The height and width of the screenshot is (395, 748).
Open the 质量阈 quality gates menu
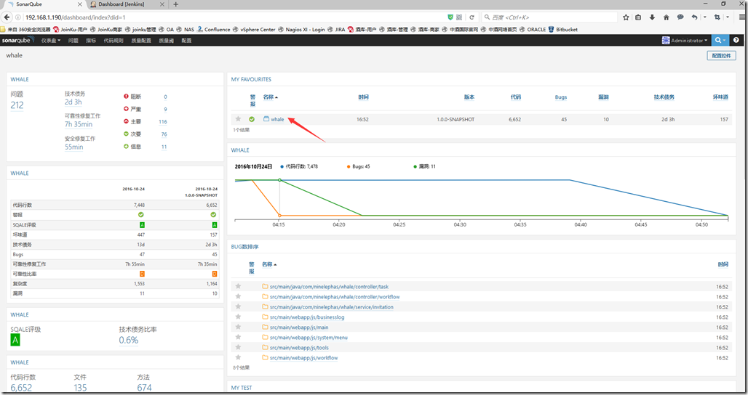[166, 41]
